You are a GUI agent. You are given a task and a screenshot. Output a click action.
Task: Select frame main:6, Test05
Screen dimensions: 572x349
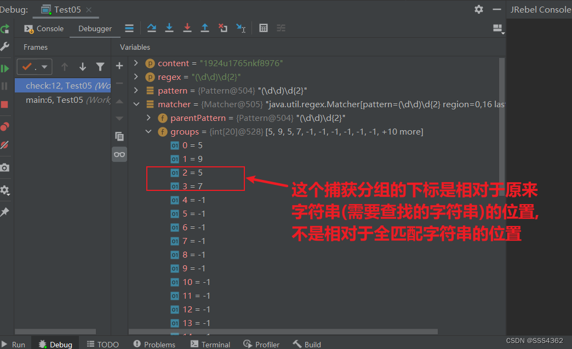[x=63, y=100]
